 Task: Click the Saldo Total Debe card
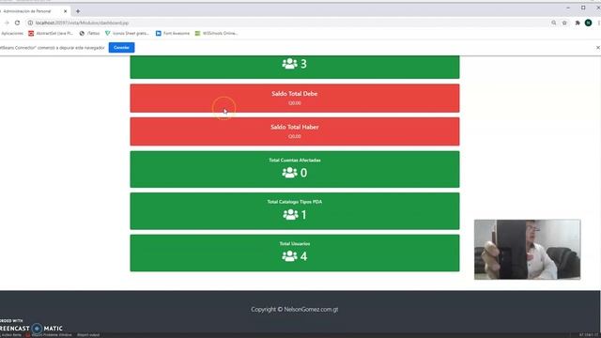[295, 98]
